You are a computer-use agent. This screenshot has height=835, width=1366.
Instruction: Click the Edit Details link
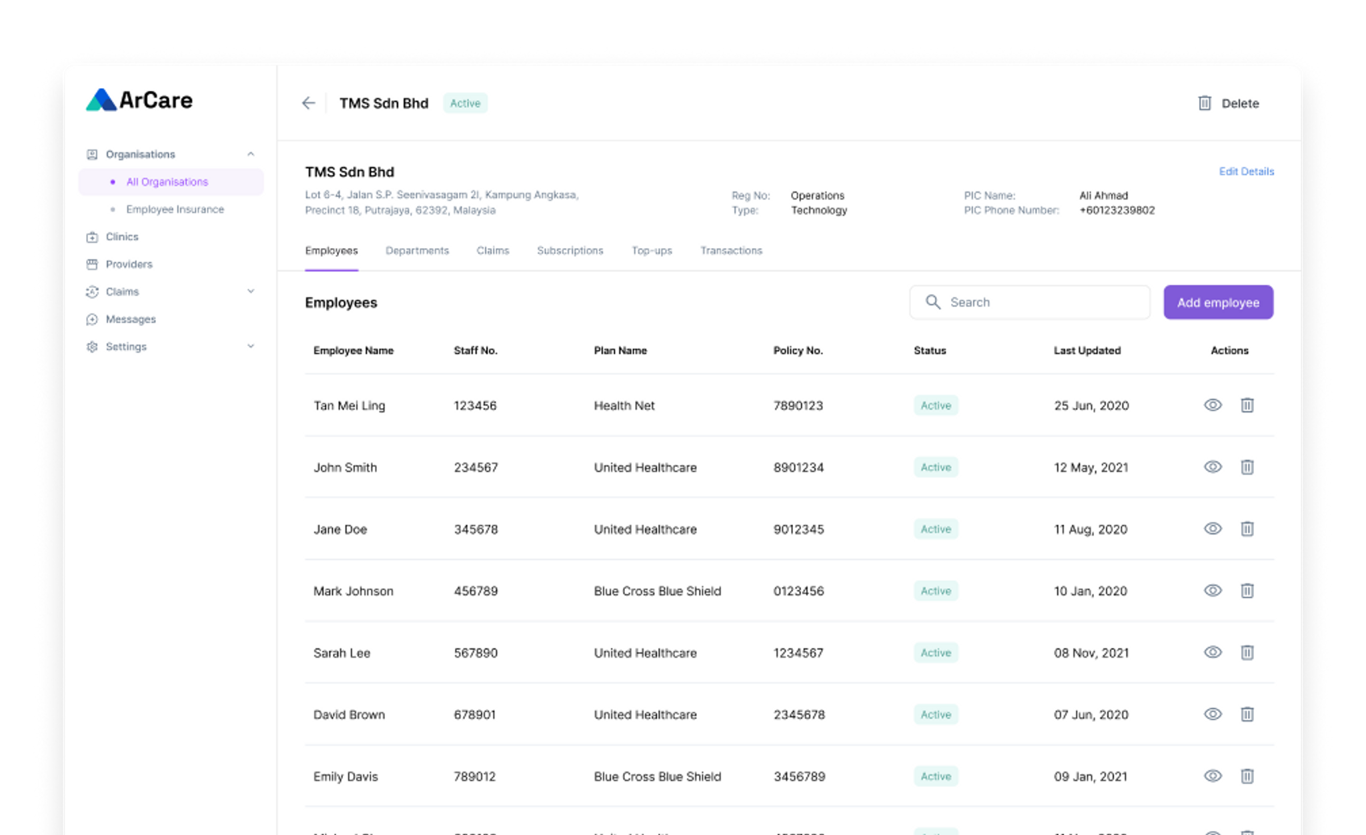1246,171
